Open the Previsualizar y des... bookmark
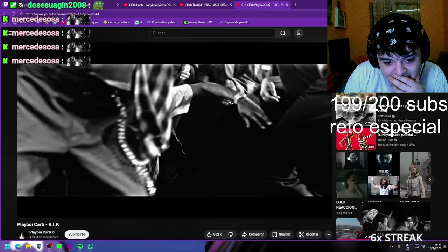 click(x=162, y=22)
